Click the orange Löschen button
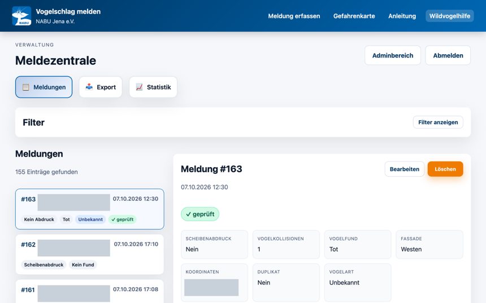This screenshot has width=486, height=303. (x=445, y=169)
